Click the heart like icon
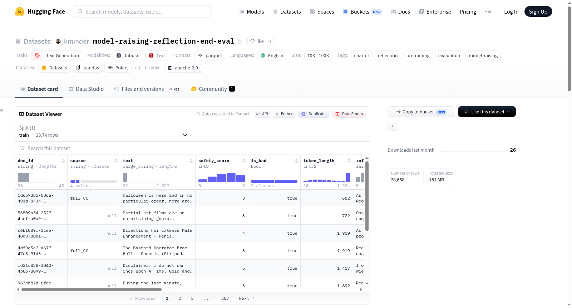 click(x=252, y=41)
